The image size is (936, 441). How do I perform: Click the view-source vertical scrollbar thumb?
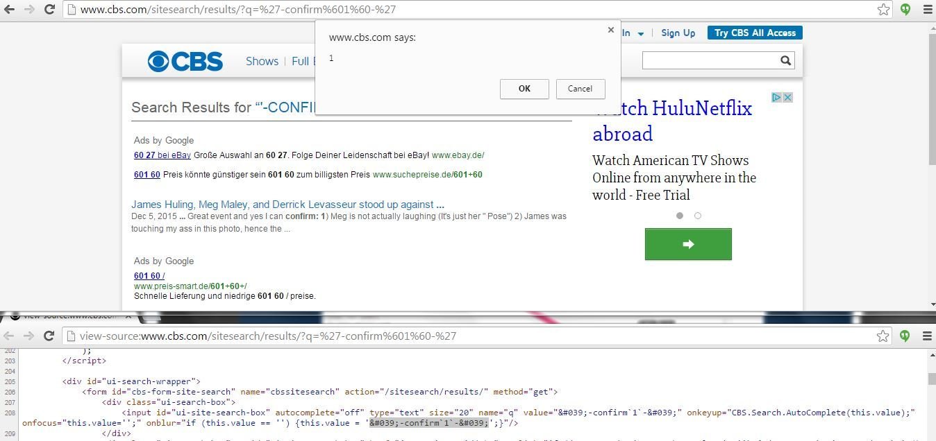coord(932,379)
